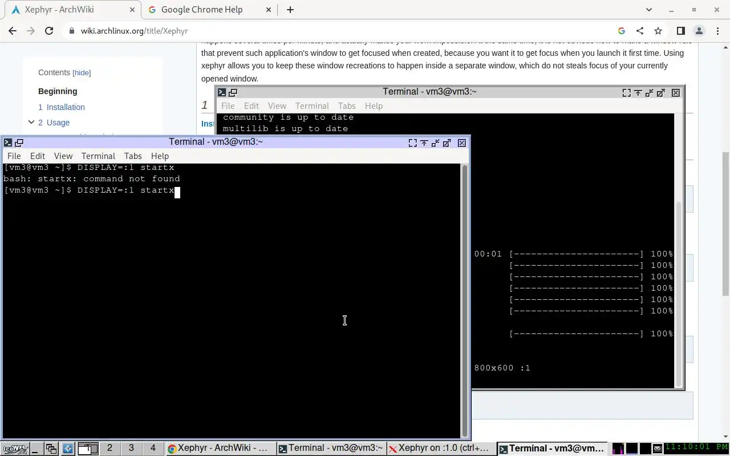
Task: Open the window list taskbar icon
Action: pyautogui.click(x=51, y=449)
